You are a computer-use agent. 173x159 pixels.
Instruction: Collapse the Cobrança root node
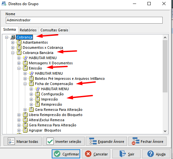[x=6, y=37]
